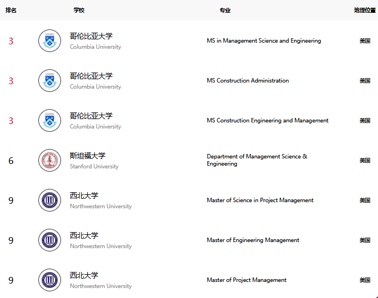The width and height of the screenshot is (378, 298).
Task: Open the MS Construction Administration program
Action: [248, 80]
